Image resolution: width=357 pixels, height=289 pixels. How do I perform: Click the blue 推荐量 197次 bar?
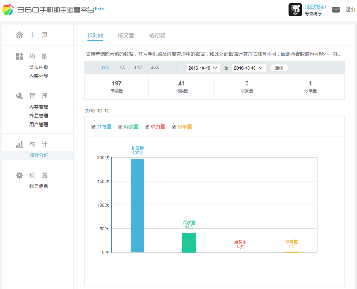pyautogui.click(x=137, y=206)
